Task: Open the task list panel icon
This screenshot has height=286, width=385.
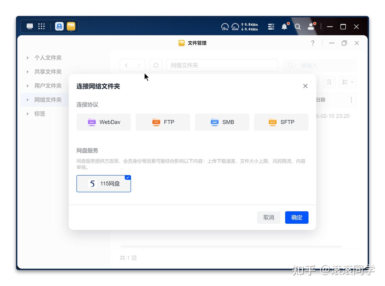Action: [x=271, y=26]
